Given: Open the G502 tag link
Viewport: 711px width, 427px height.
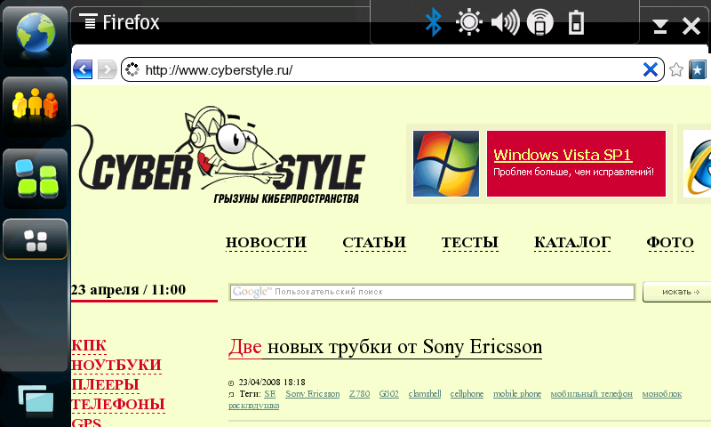Looking at the screenshot, I should coord(389,394).
